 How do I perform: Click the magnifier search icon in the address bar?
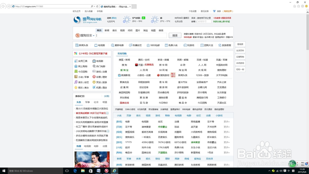click(x=92, y=6)
